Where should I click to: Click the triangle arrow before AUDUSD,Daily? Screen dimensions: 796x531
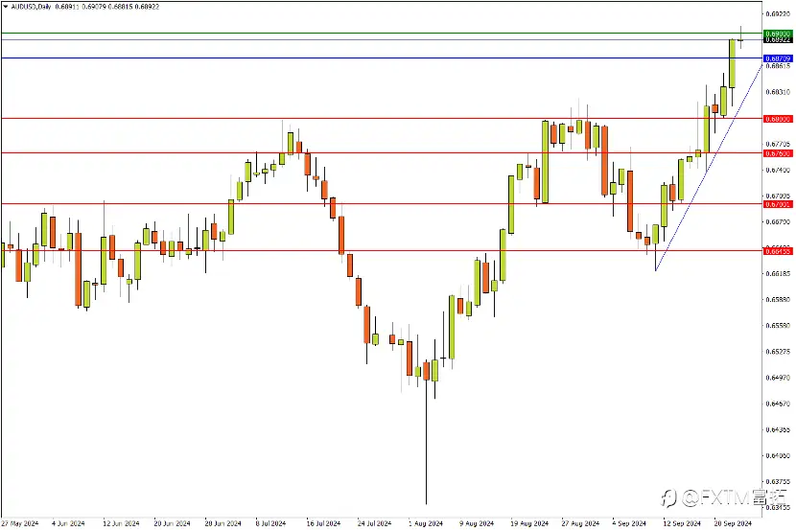(6, 7)
